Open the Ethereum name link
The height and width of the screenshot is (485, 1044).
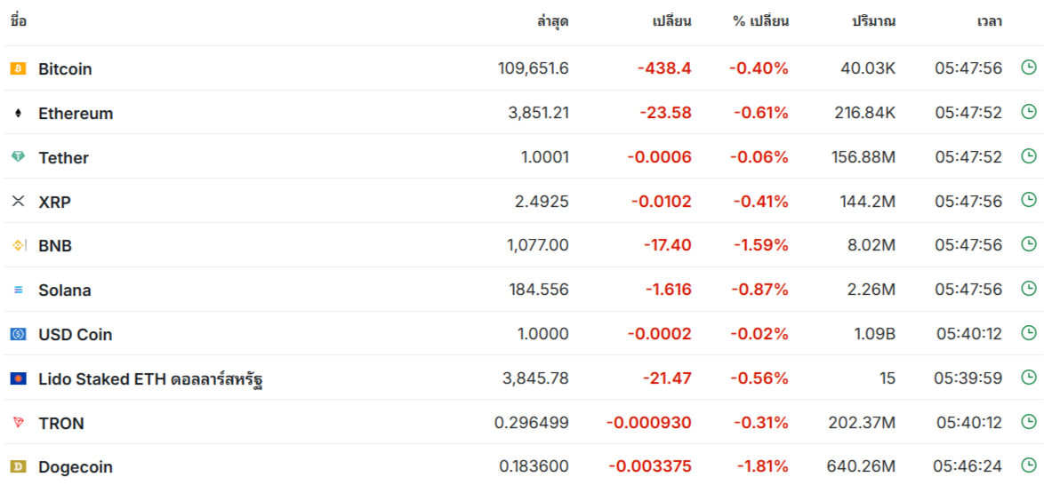point(76,113)
